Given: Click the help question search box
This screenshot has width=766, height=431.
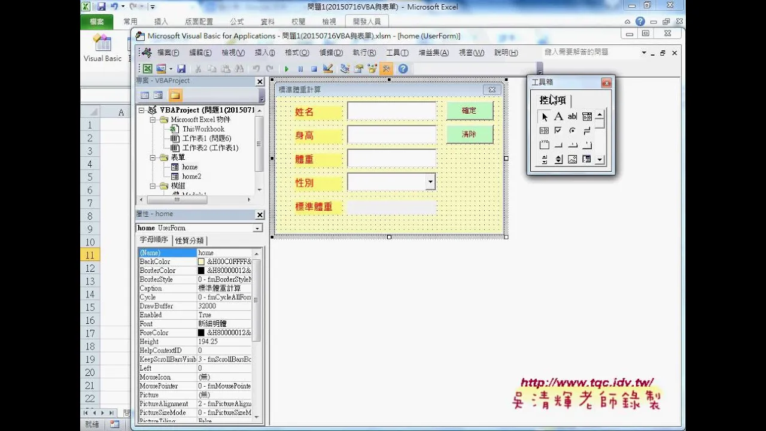Looking at the screenshot, I should pyautogui.click(x=591, y=53).
